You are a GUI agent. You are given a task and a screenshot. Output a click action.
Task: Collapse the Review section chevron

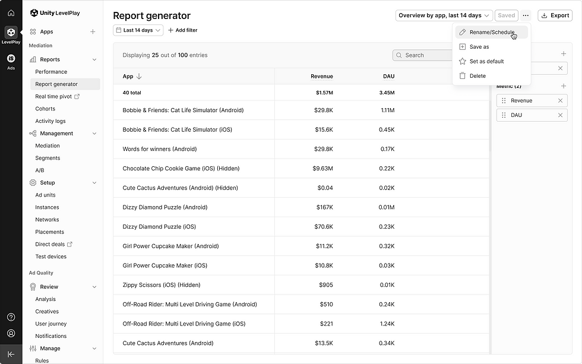click(x=94, y=287)
